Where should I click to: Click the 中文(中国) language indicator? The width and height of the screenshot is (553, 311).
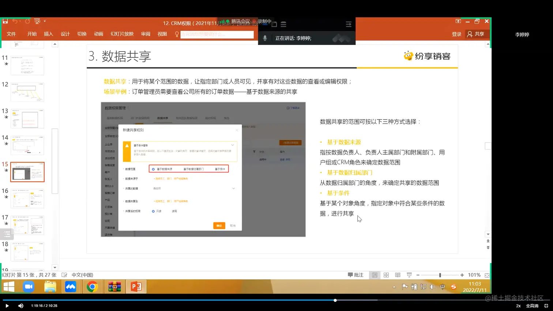tap(82, 275)
